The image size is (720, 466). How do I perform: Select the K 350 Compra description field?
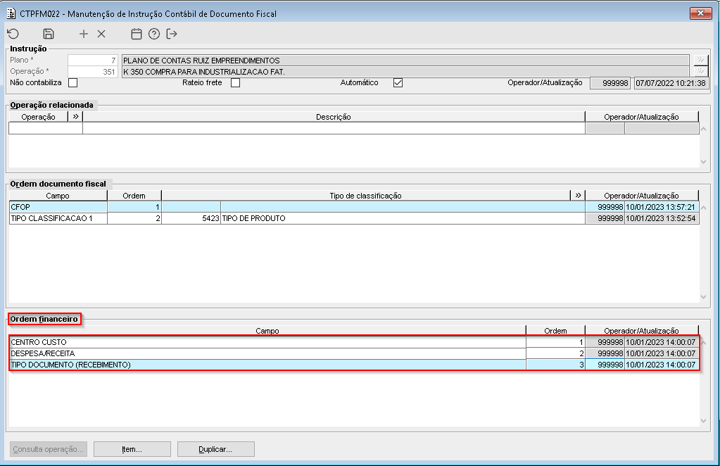405,72
